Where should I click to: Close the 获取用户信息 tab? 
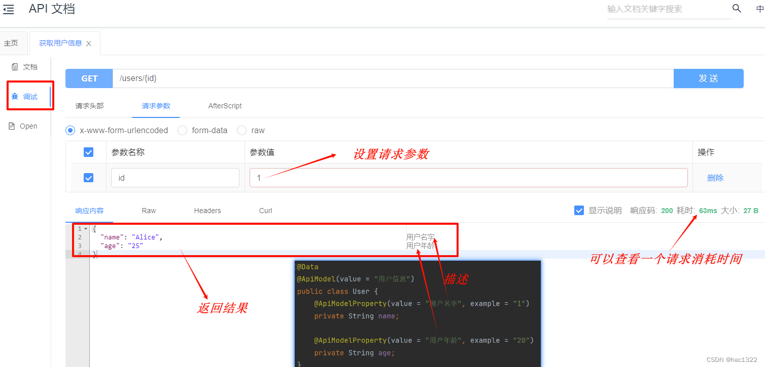tap(89, 44)
